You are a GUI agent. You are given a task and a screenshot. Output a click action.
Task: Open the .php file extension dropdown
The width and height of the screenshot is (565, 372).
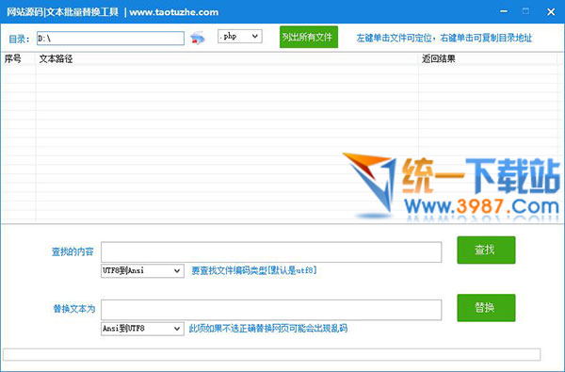click(239, 36)
